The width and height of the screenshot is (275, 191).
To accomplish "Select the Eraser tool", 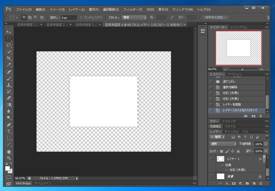I will coord(8,98).
